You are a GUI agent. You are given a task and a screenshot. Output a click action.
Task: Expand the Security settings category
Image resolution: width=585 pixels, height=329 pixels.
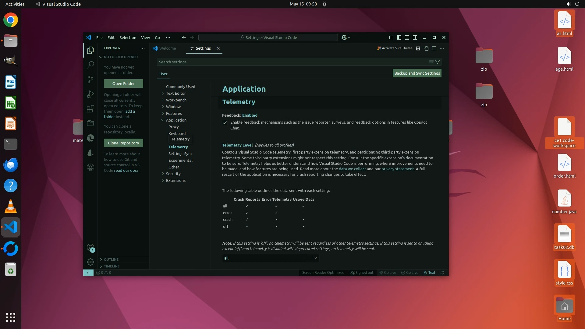pos(173,174)
